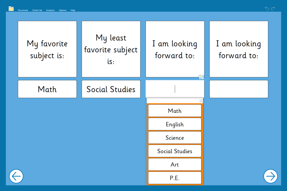The image size is (287, 191).
Task: Click the redo arrow icon
Action: tap(273, 8)
